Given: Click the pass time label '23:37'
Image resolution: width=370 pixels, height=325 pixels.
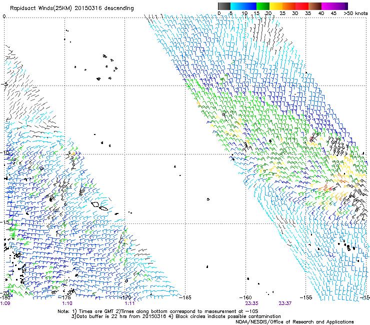Looking at the screenshot, I should (x=285, y=303).
